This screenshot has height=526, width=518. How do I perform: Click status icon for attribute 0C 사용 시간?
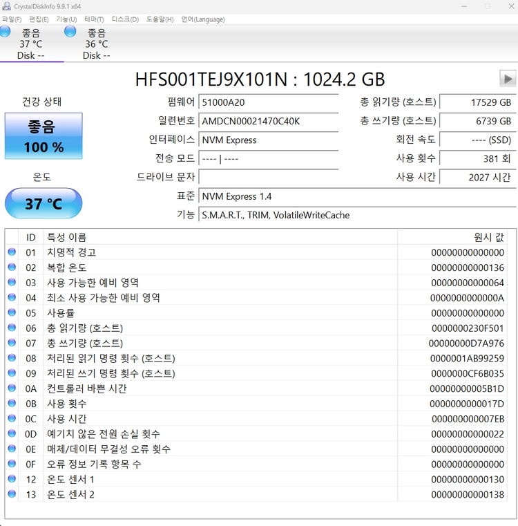pyautogui.click(x=12, y=418)
